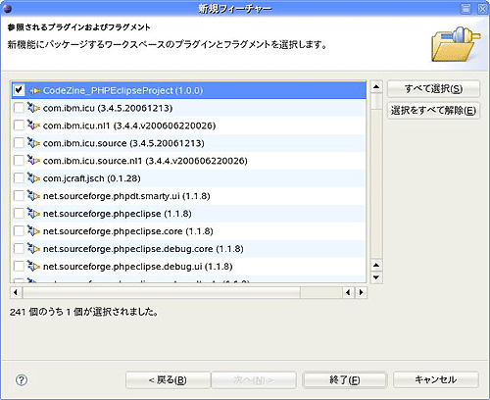Check the com.ibm.icu.nl1 checkbox
The image size is (490, 400).
click(x=19, y=125)
